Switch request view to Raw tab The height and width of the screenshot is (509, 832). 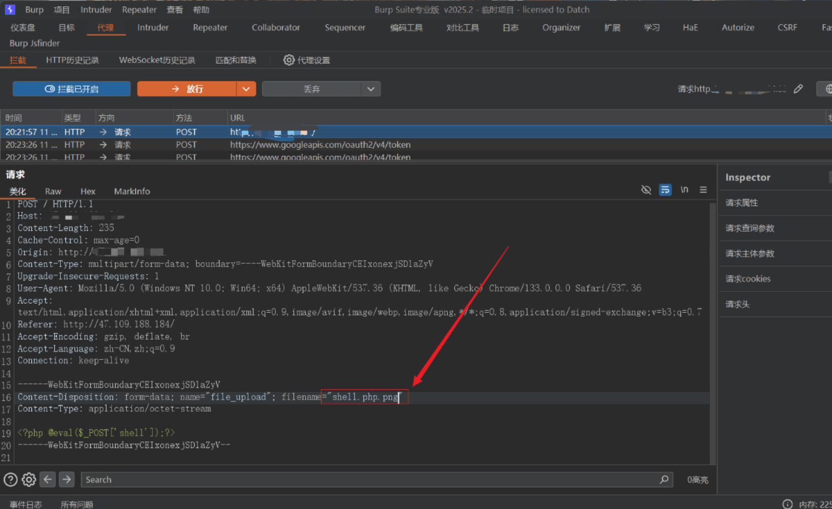pyautogui.click(x=53, y=191)
